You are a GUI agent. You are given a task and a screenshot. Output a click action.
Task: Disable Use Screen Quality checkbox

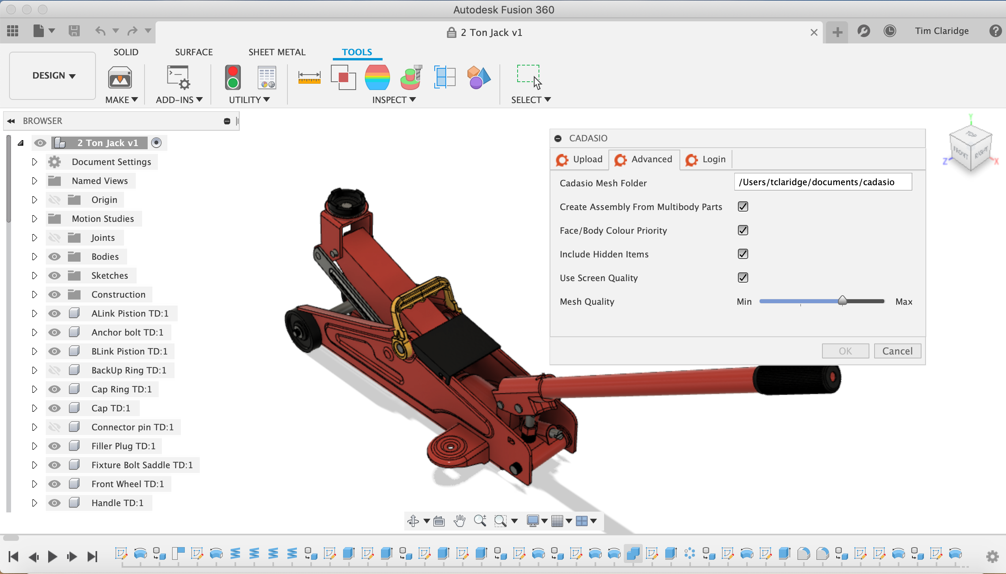point(743,278)
